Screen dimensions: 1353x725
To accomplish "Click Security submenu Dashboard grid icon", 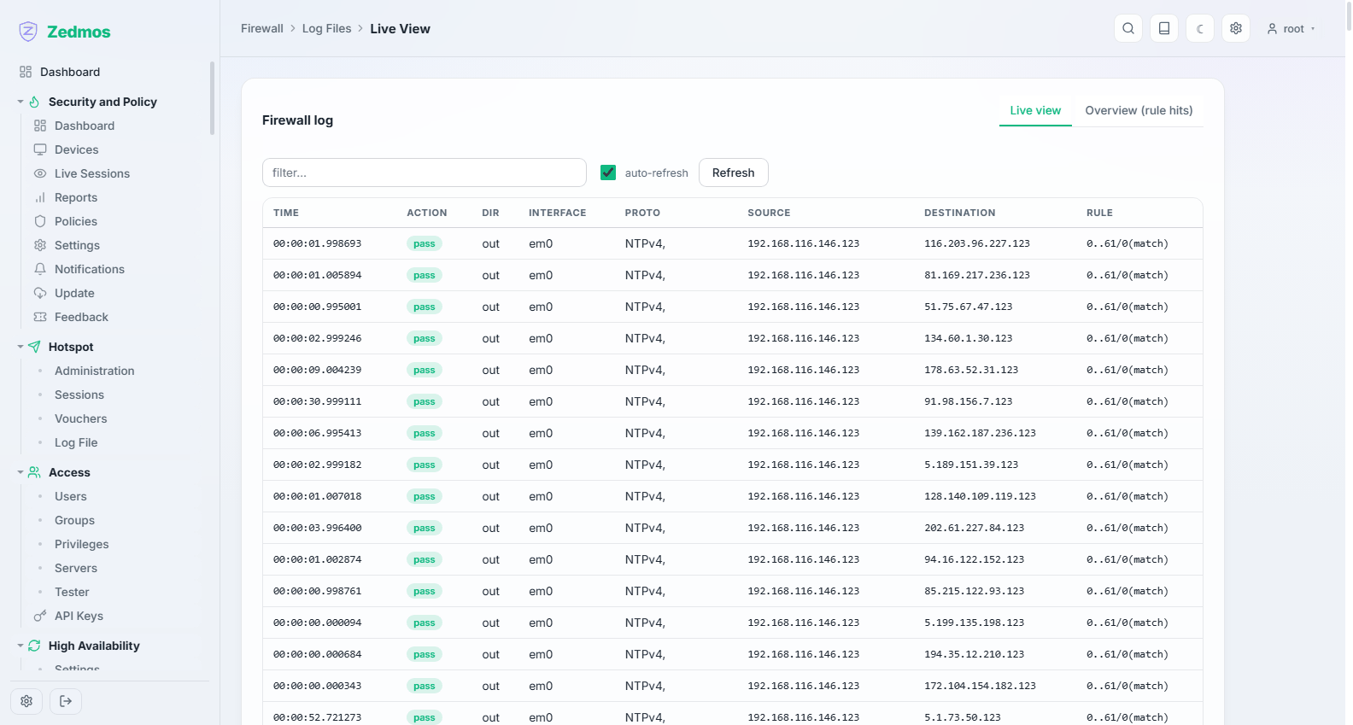I will [x=40, y=126].
